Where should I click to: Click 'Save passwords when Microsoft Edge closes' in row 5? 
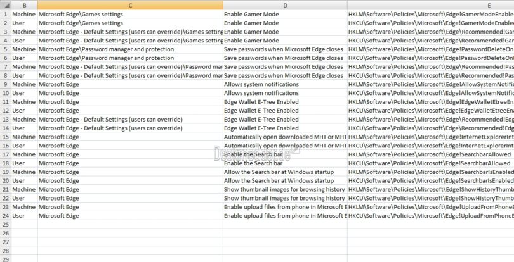coord(285,49)
